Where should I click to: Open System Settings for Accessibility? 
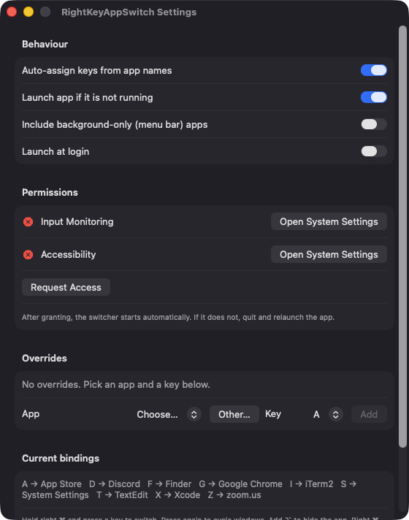coord(329,254)
